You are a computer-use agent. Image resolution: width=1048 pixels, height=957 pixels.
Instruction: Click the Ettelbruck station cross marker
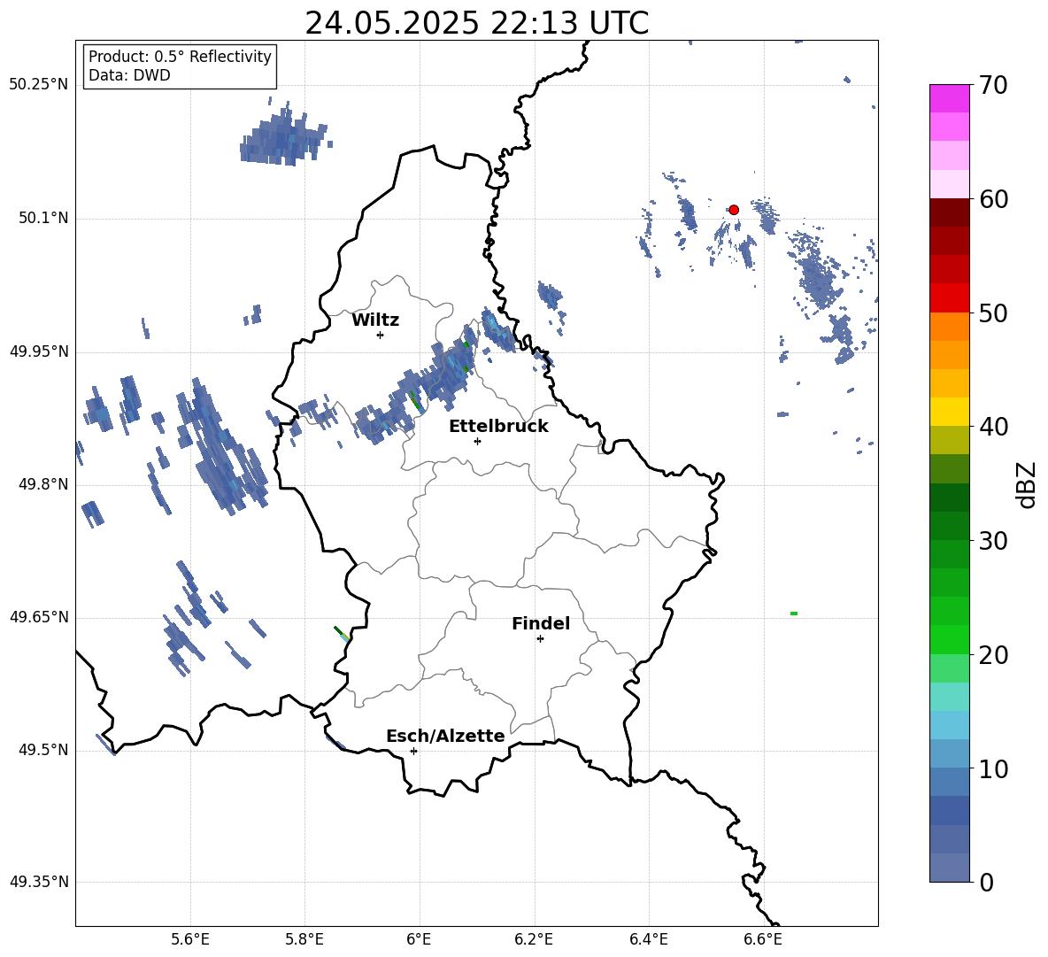[477, 441]
